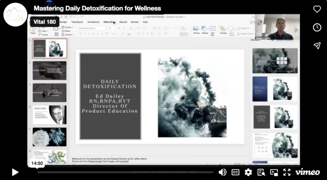Viewport: 327px width, 180px height.
Task: Select slide 5 Enzyme thumbnail
Action: click(50, 137)
